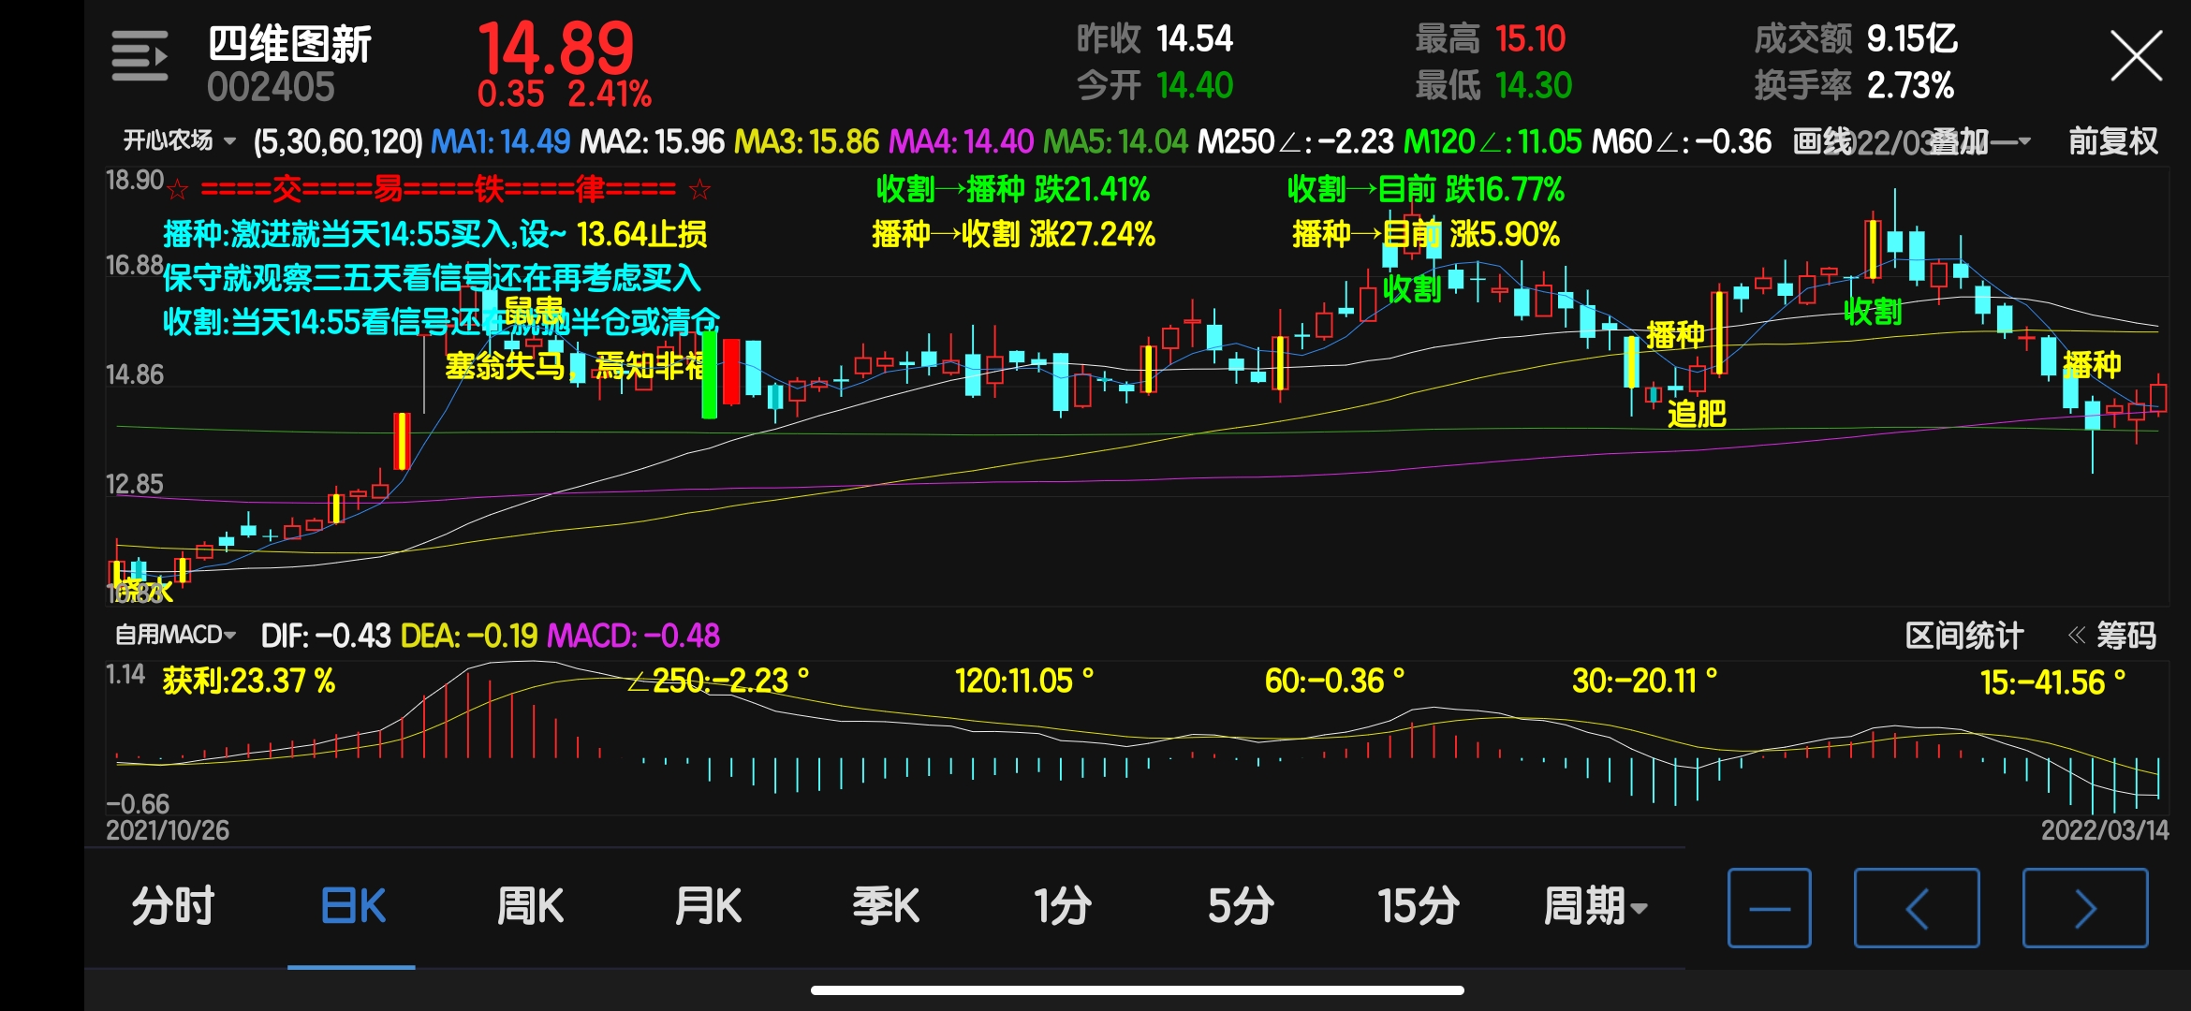Image resolution: width=2191 pixels, height=1011 pixels.
Task: Click the MA1: 14.49 value
Action: (x=500, y=141)
